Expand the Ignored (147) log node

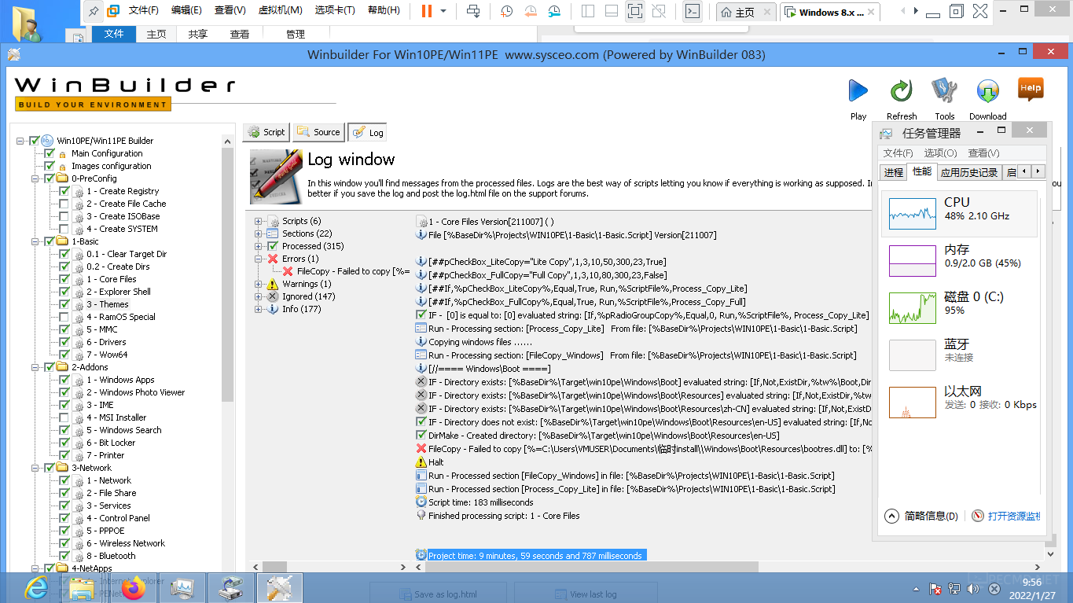258,296
